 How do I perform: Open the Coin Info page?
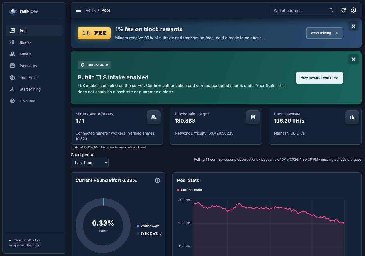[34, 101]
